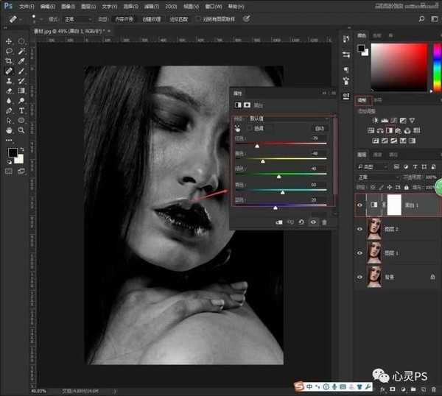442x396 pixels.
Task: Select the Move tool
Action: (9, 41)
